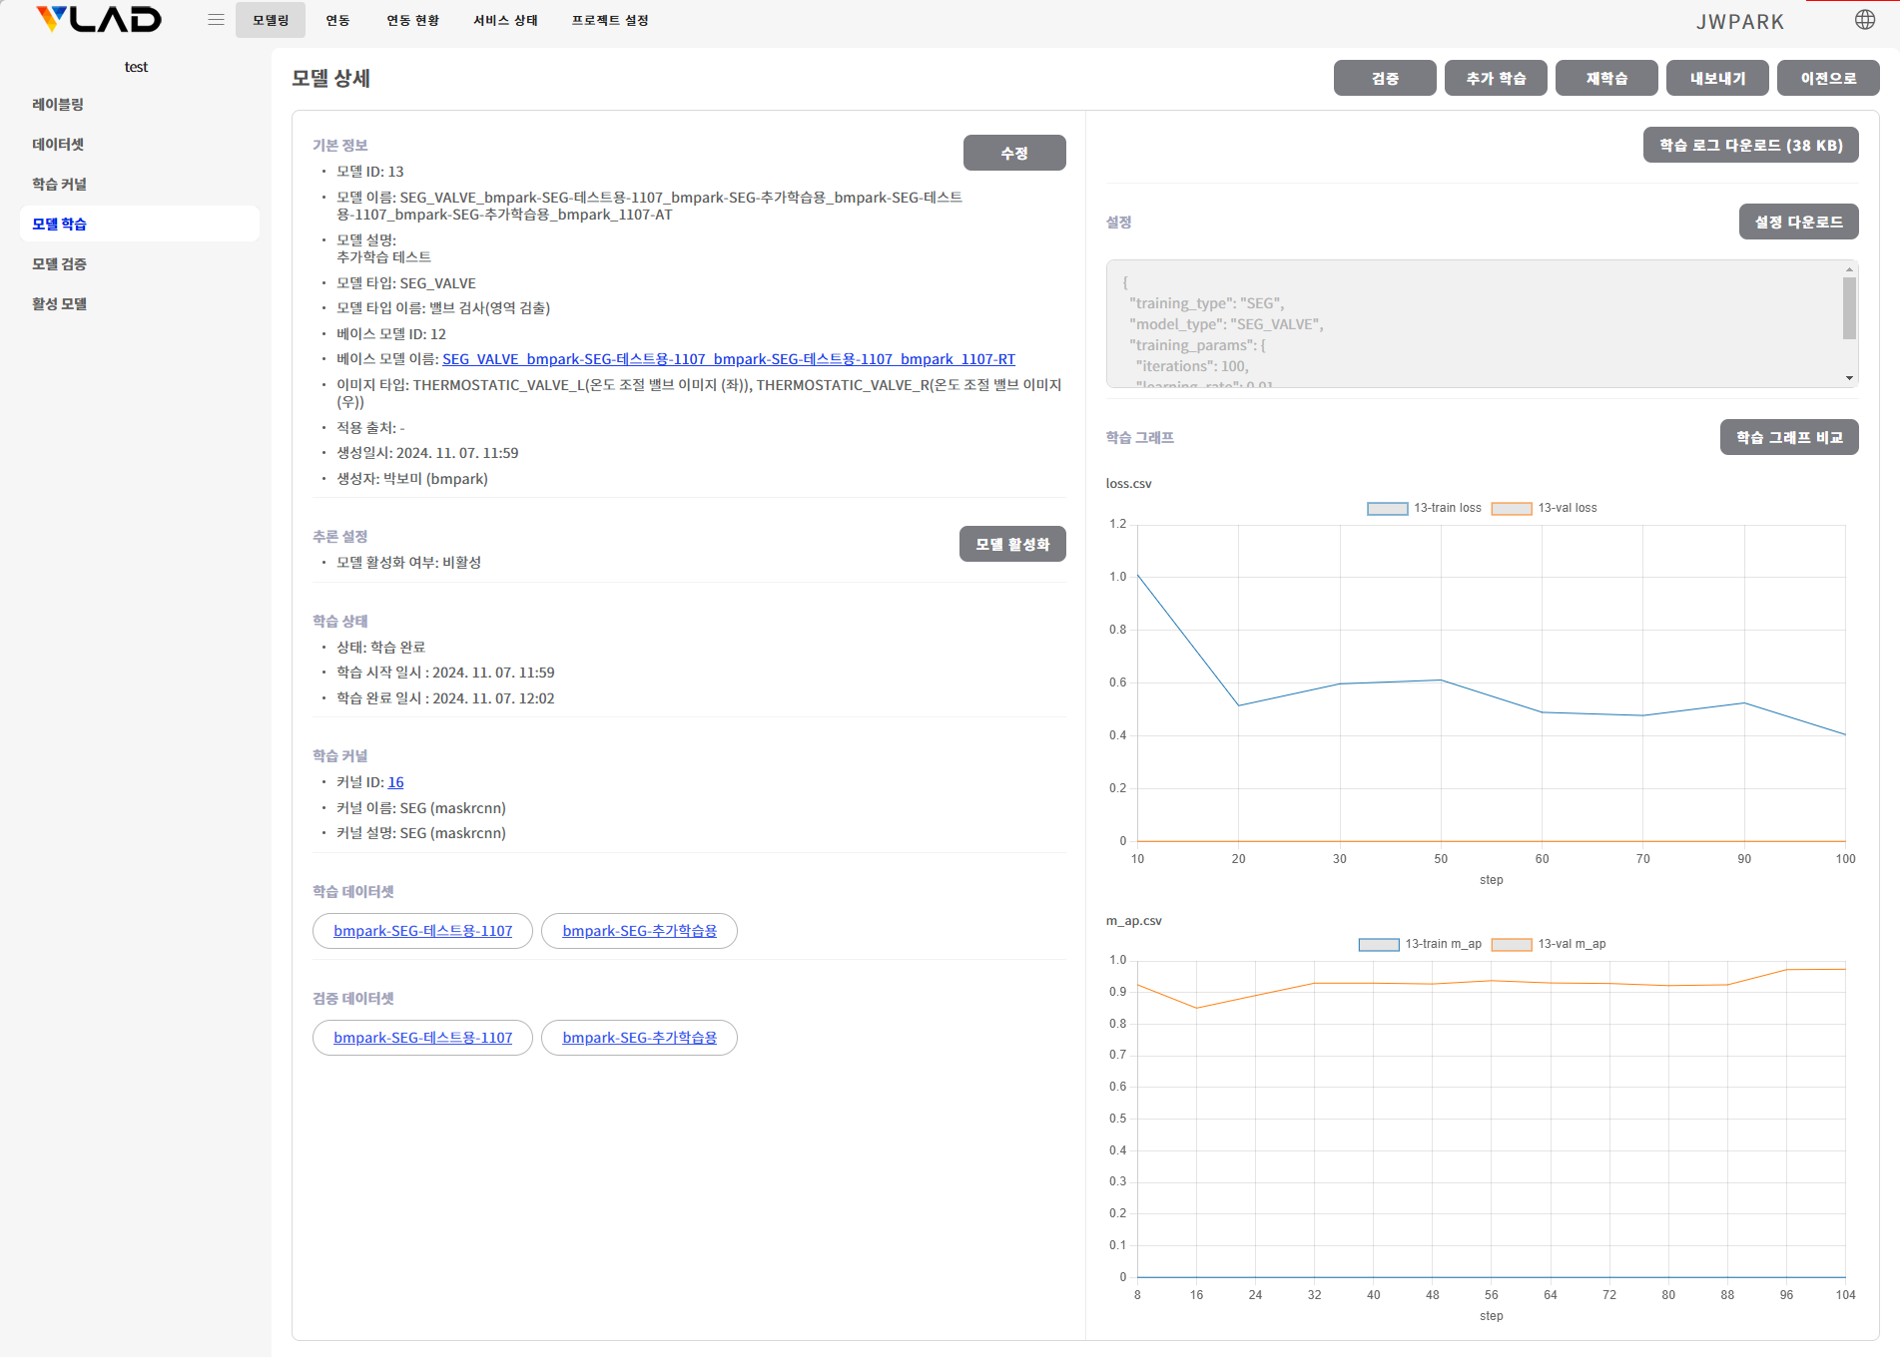Open the base model name link
This screenshot has height=1357, width=1900.
point(729,359)
